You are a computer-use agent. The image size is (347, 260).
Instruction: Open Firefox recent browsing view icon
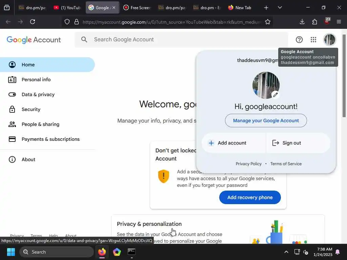click(7, 8)
